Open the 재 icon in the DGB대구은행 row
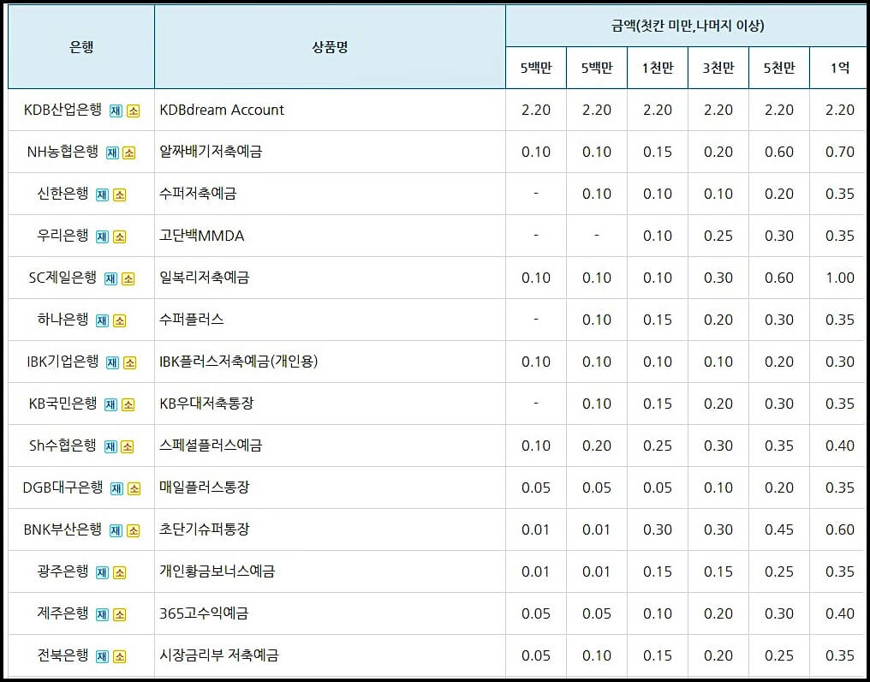 pyautogui.click(x=116, y=488)
